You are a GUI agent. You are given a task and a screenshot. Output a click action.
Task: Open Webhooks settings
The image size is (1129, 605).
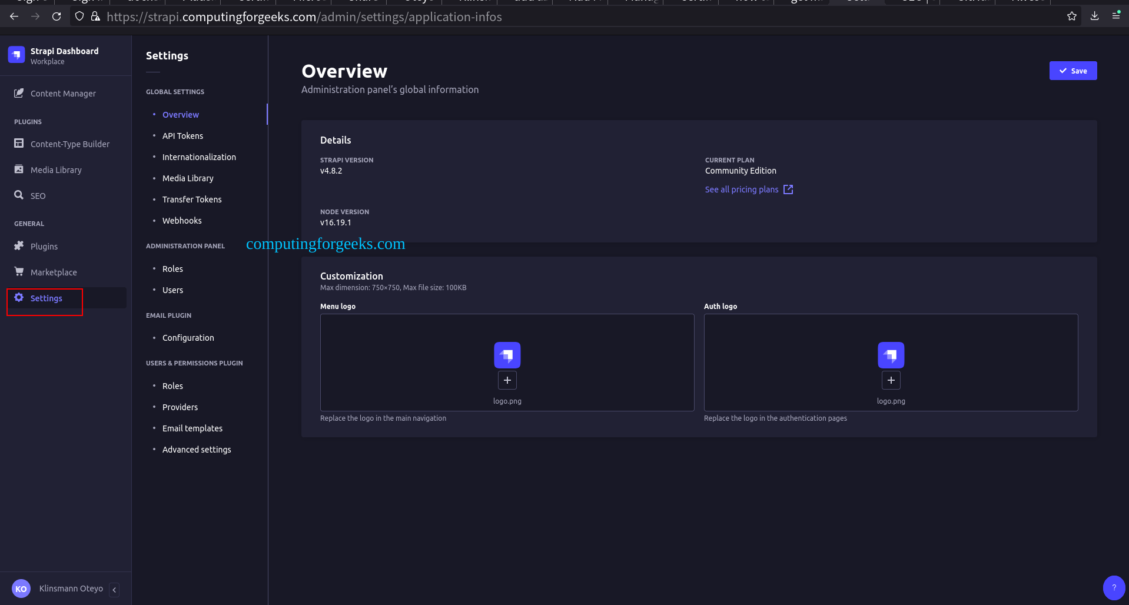pos(182,220)
